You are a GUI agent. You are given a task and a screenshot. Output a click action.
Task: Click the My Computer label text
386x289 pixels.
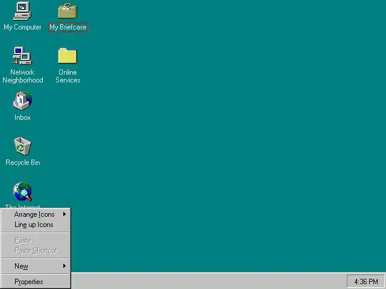[22, 27]
